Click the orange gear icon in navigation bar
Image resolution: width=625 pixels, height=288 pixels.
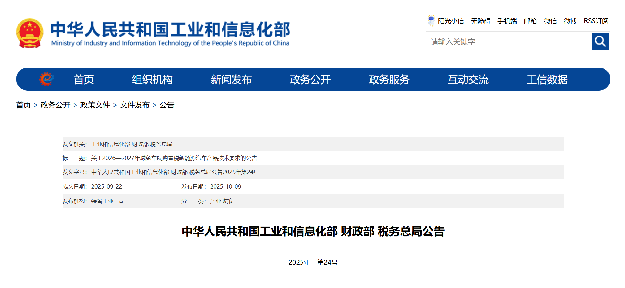[x=46, y=79]
